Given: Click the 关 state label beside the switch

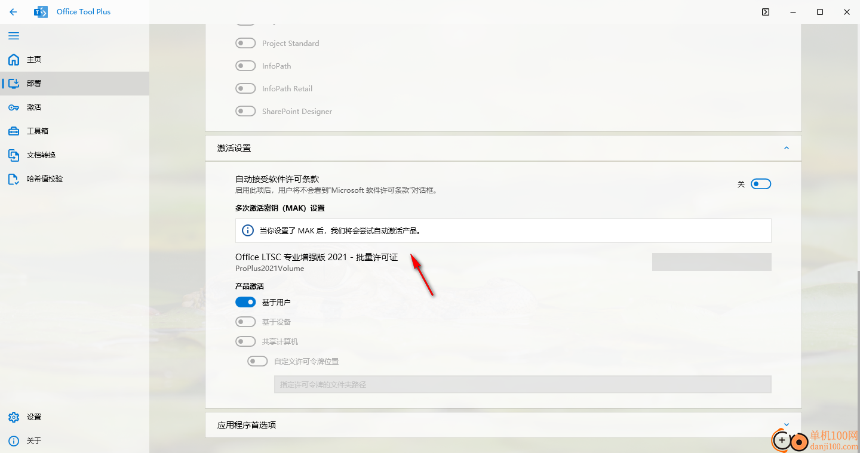Looking at the screenshot, I should click(x=741, y=184).
